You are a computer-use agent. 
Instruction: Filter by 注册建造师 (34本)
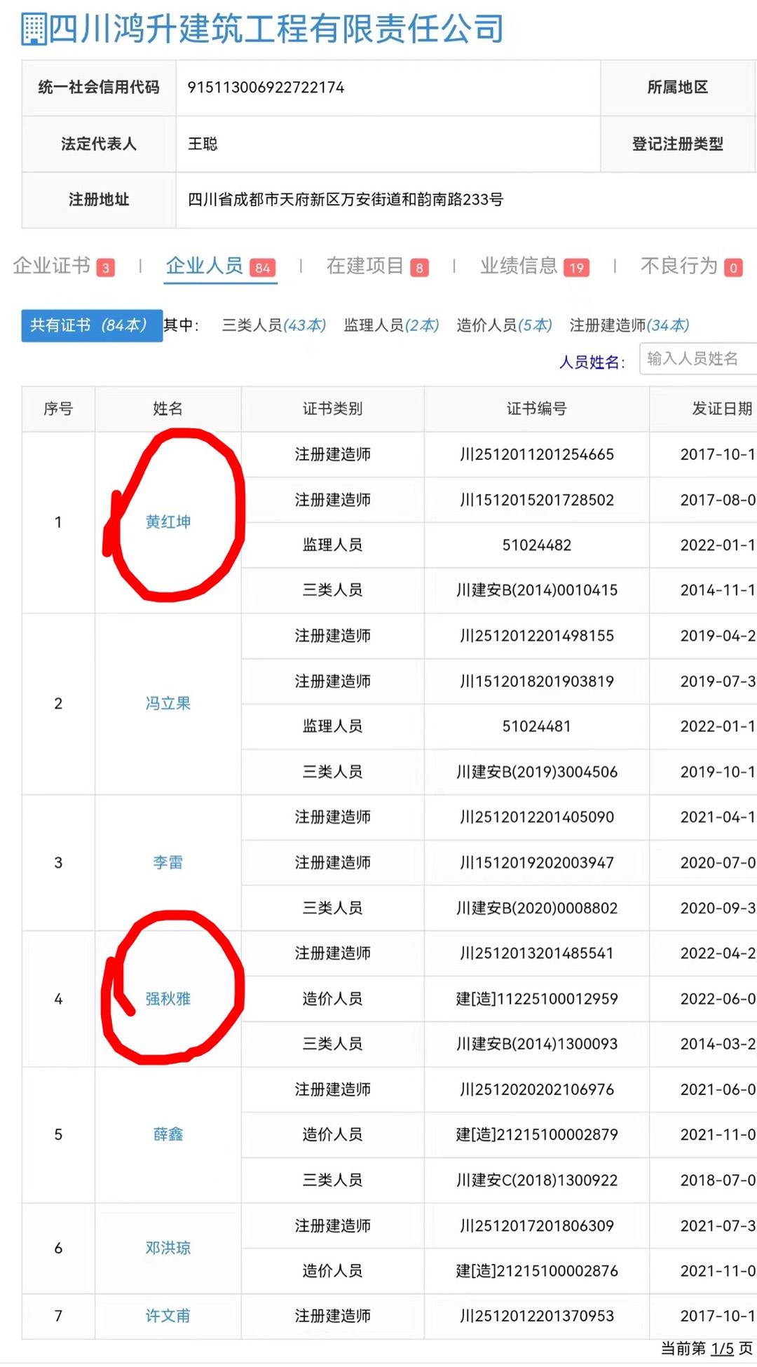pos(629,325)
